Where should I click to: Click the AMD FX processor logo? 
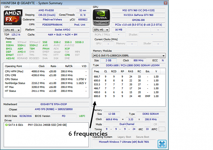(x=13, y=17)
